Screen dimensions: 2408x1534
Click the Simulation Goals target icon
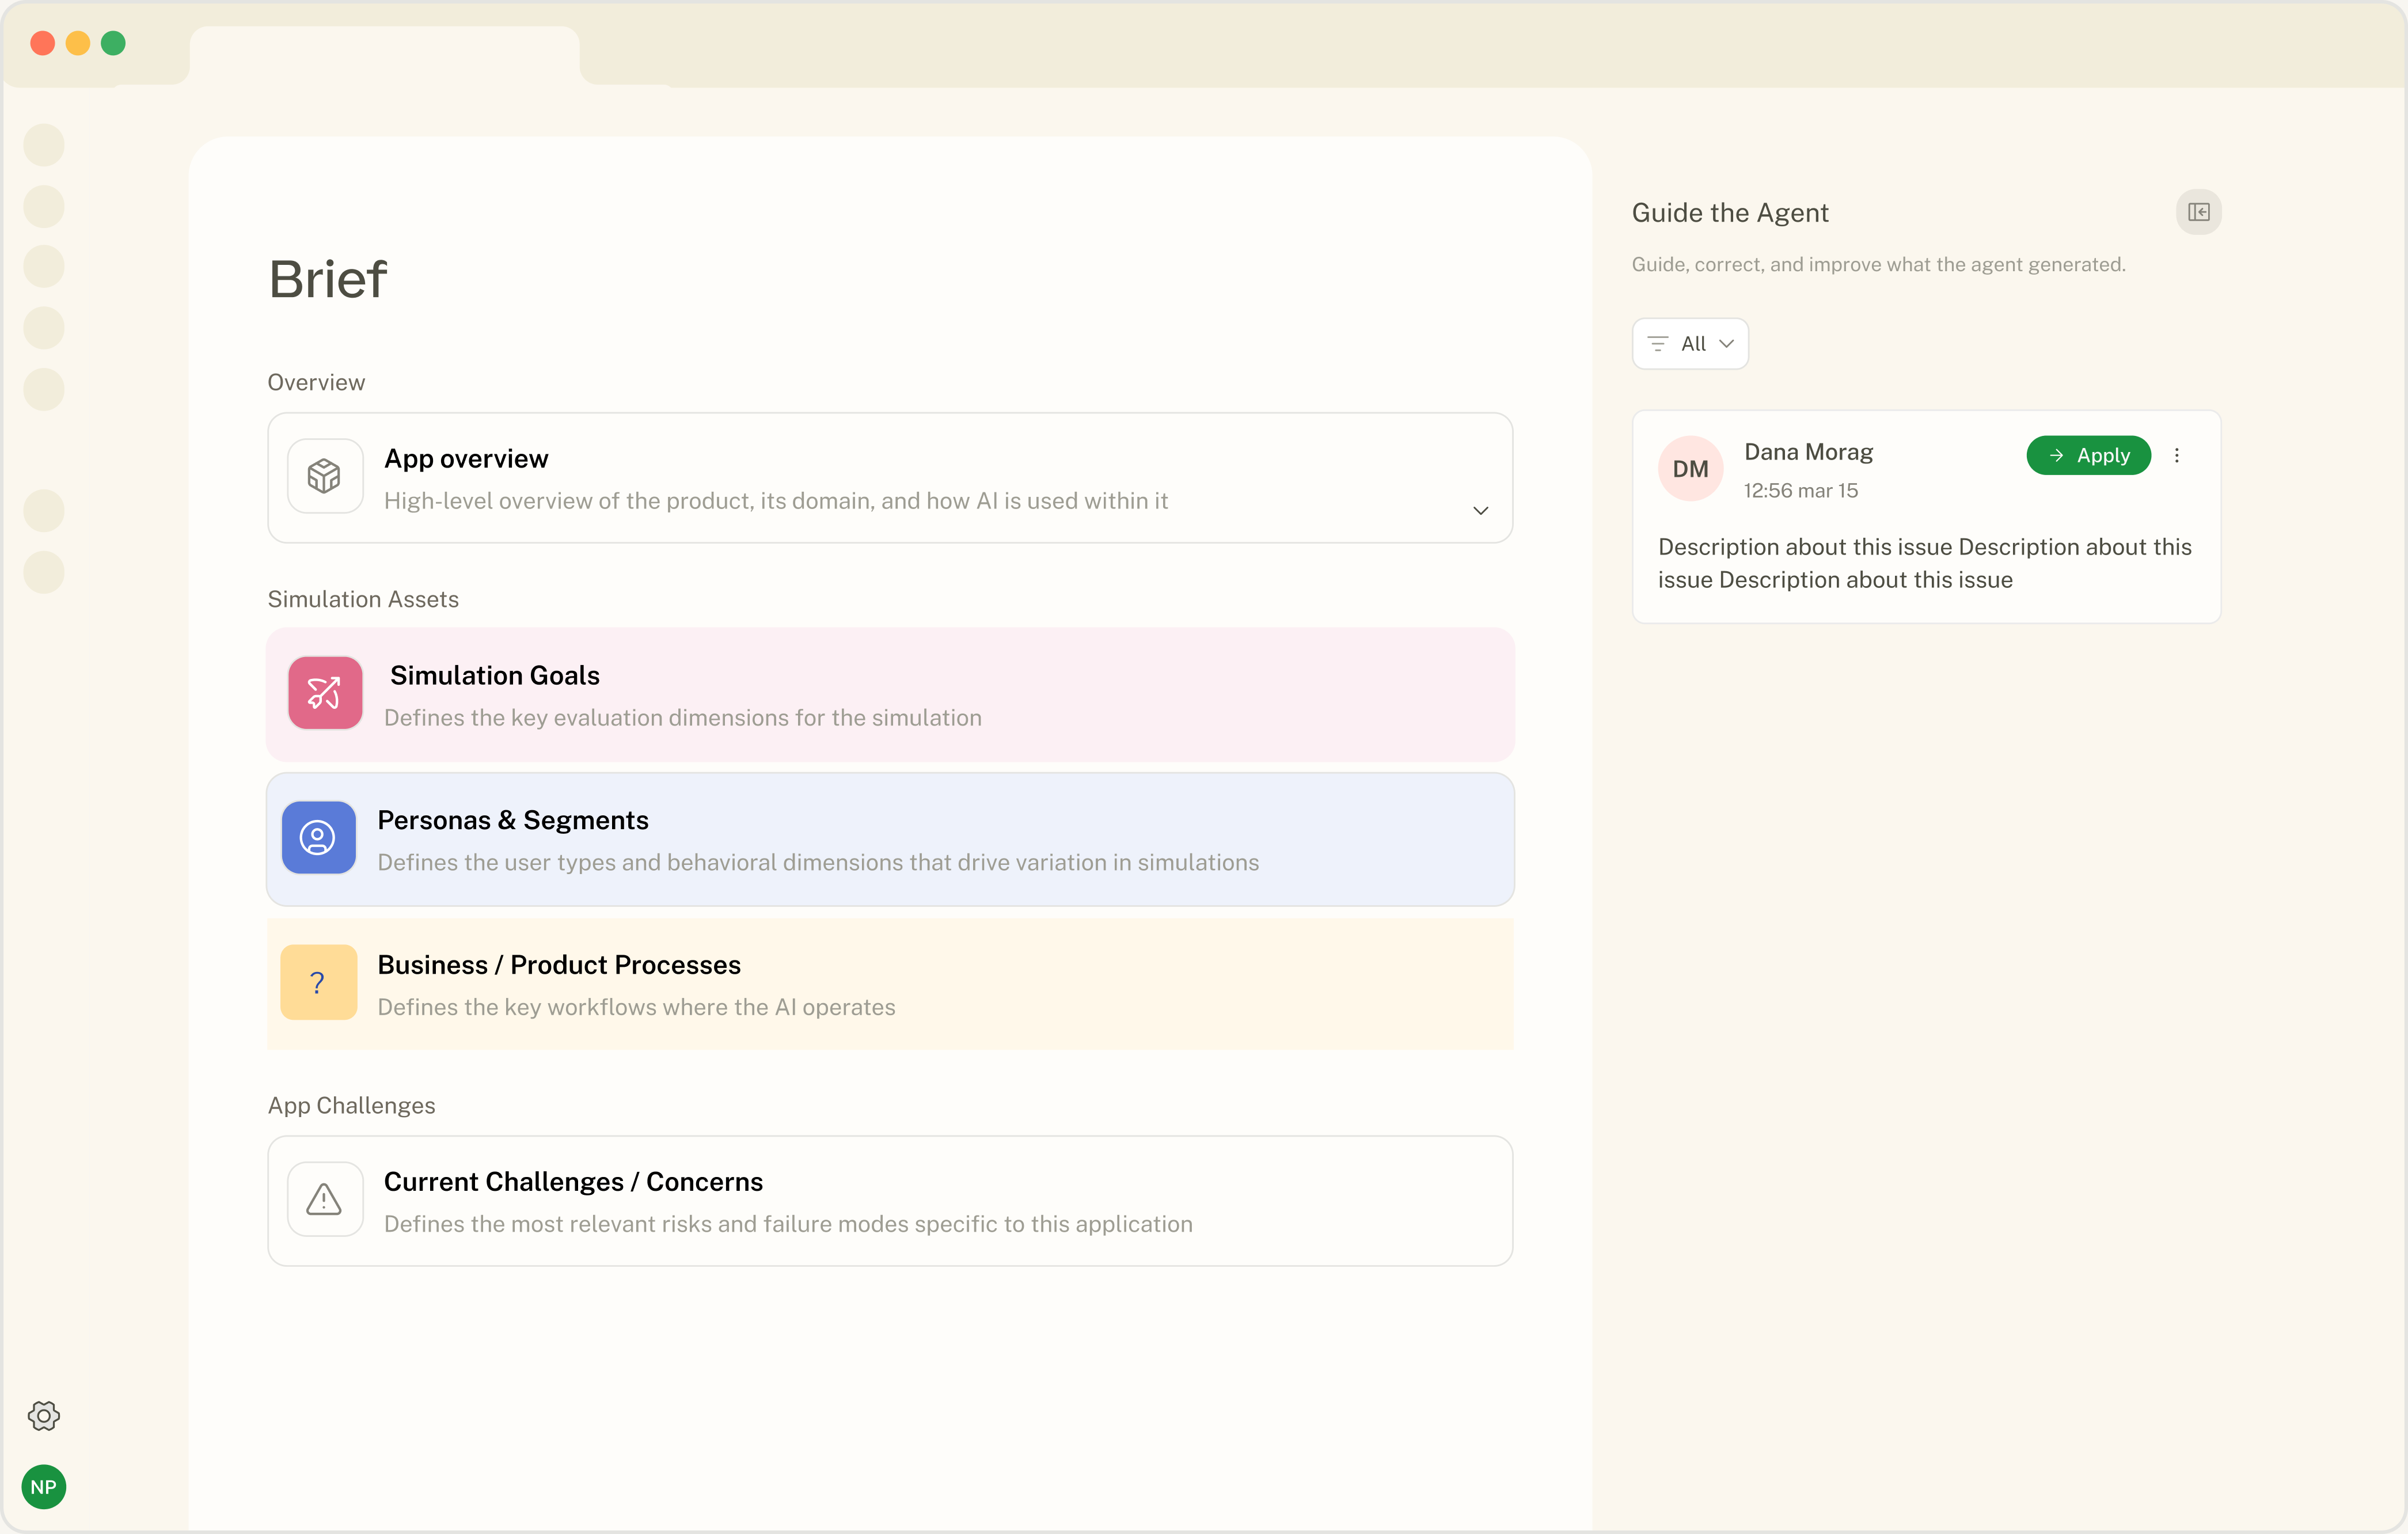tap(325, 692)
